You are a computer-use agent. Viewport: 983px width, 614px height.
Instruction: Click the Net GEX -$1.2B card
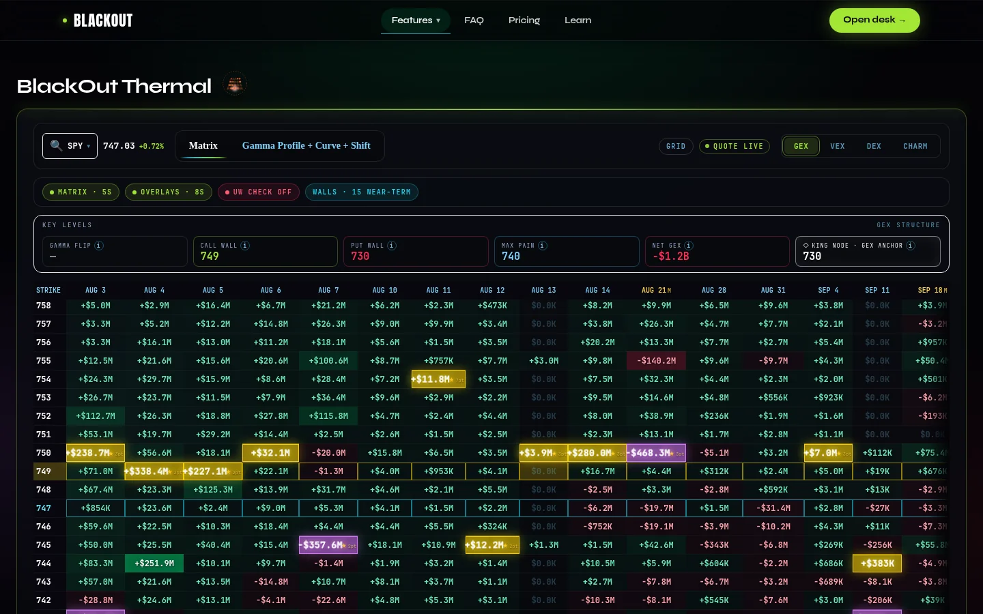coord(717,251)
